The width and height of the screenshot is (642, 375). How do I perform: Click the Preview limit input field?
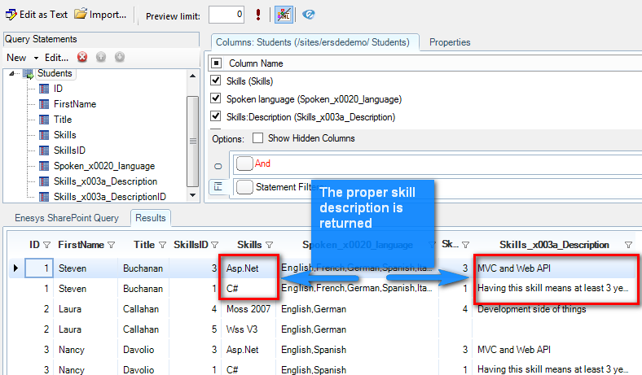click(x=226, y=15)
